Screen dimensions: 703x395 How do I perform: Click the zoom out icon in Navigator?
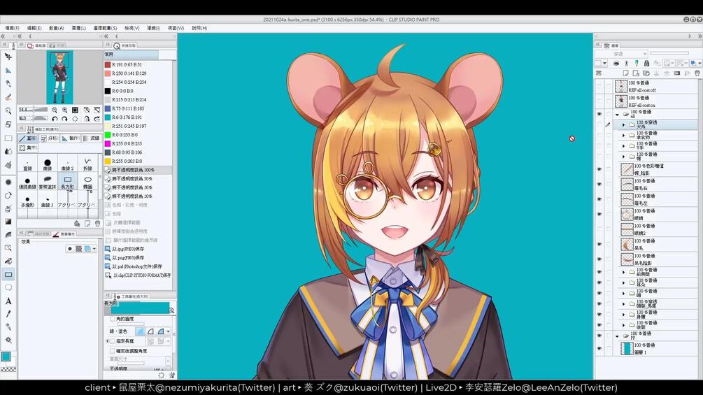pyautogui.click(x=55, y=110)
